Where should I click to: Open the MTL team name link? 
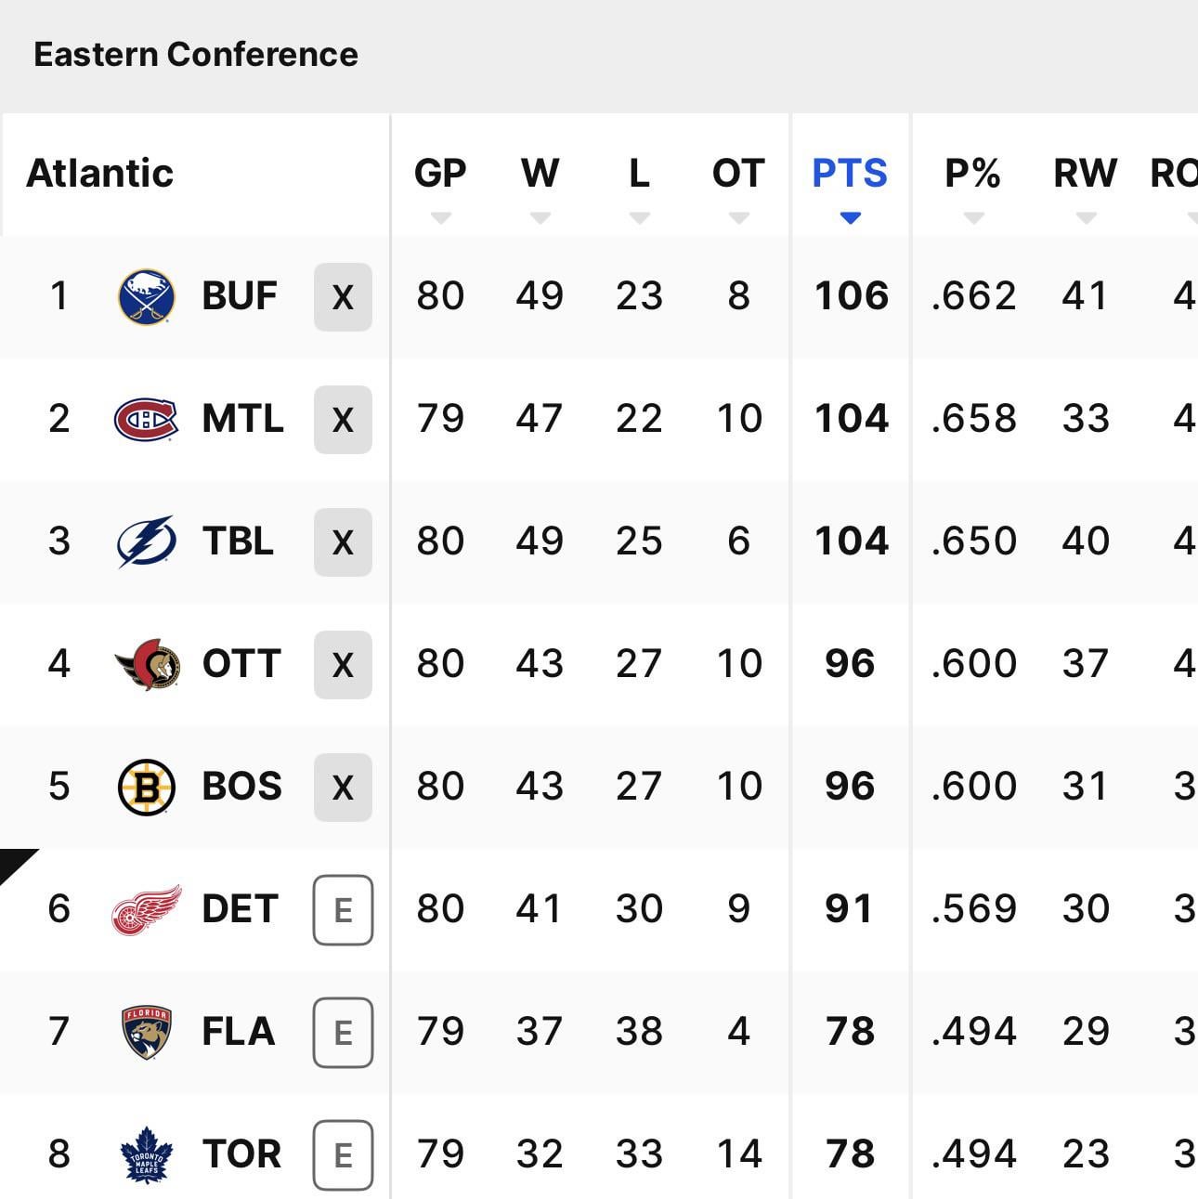[x=242, y=420]
